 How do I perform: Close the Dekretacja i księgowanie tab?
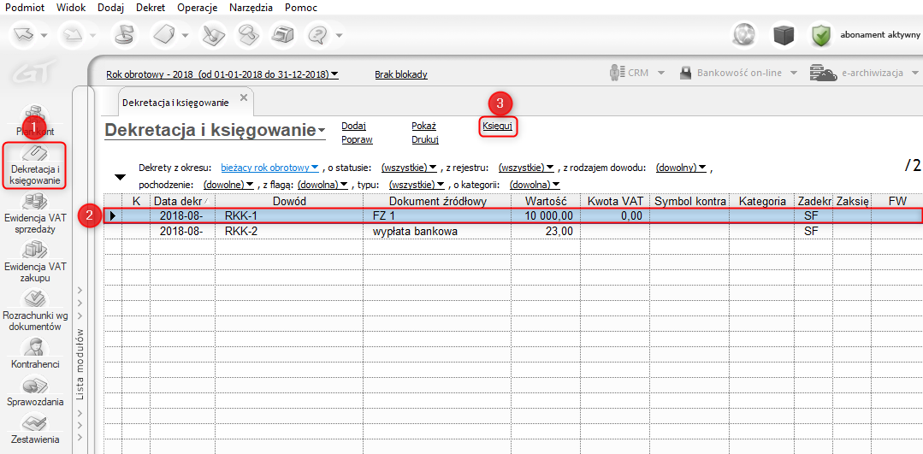244,97
